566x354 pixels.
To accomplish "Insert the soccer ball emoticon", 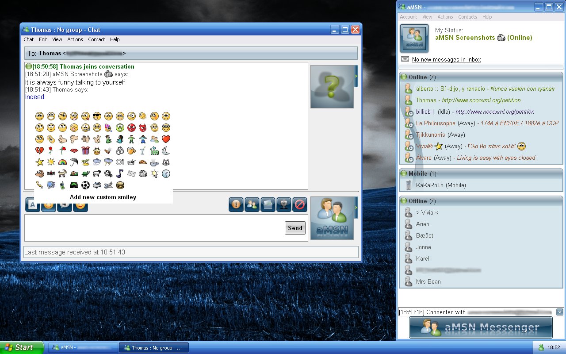I will 86,185.
